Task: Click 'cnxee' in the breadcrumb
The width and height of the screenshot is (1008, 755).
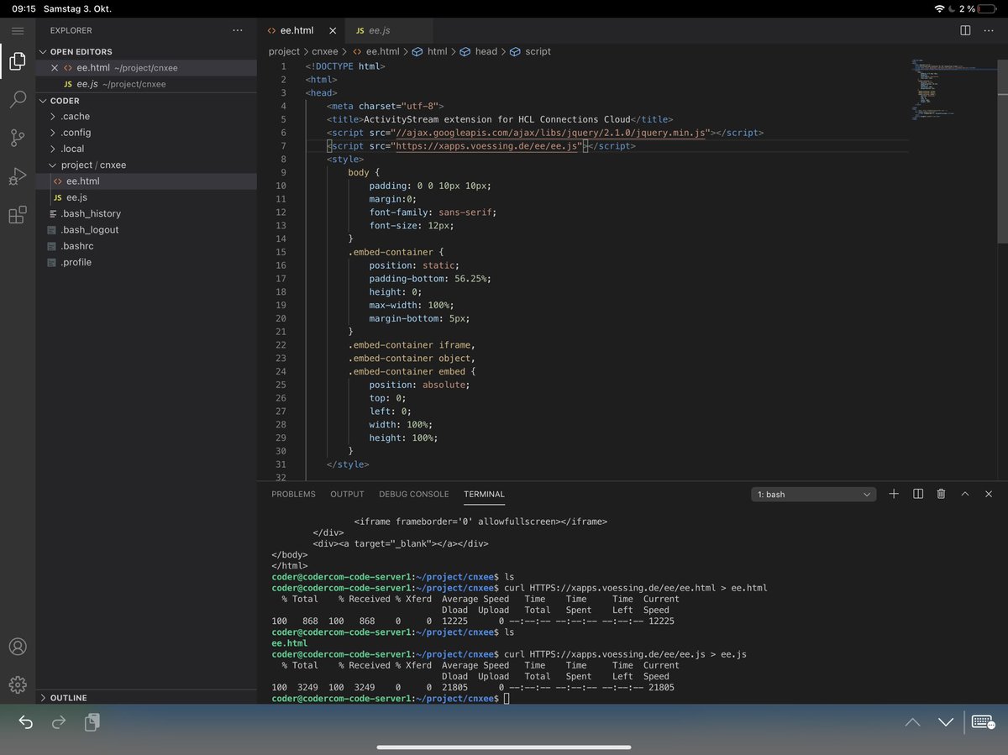Action: (324, 51)
